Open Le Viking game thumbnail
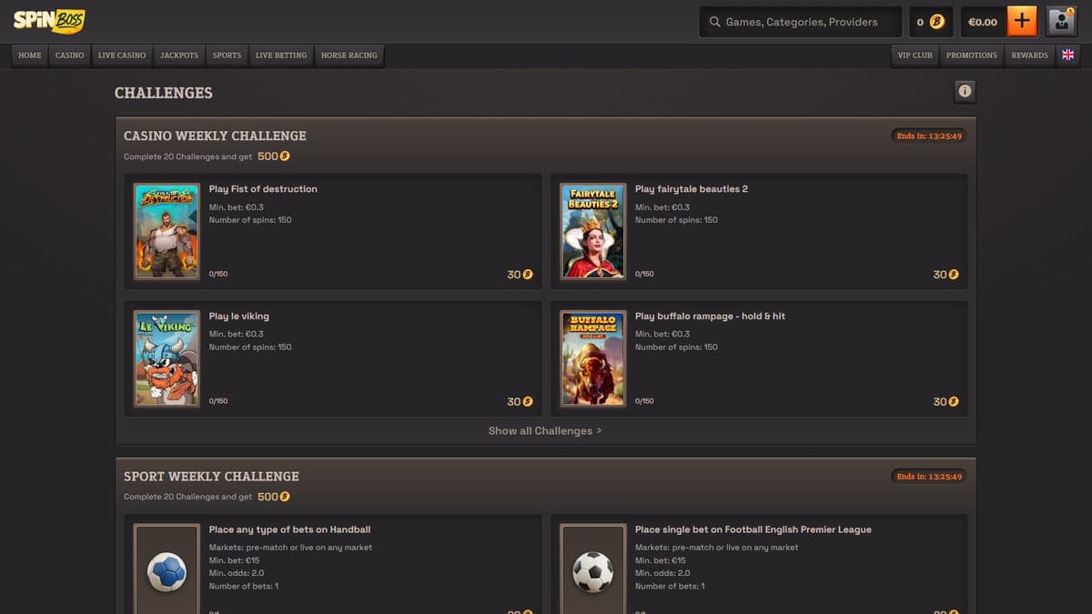The image size is (1092, 614). point(167,358)
